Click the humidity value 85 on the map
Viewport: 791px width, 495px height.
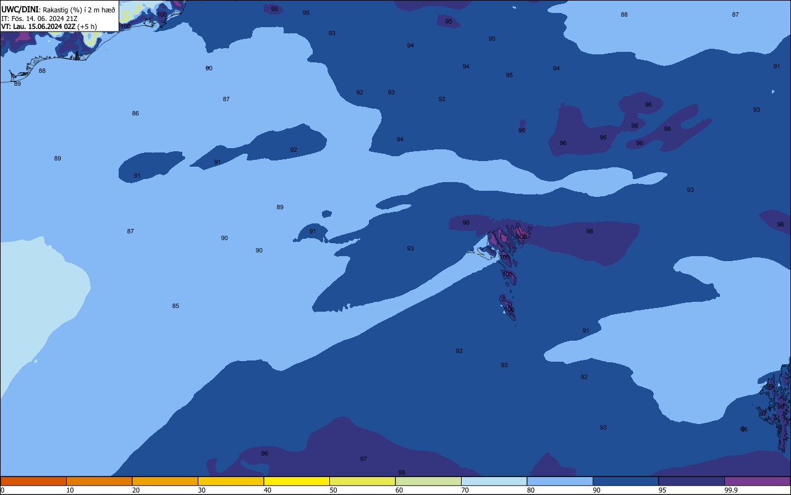click(176, 306)
